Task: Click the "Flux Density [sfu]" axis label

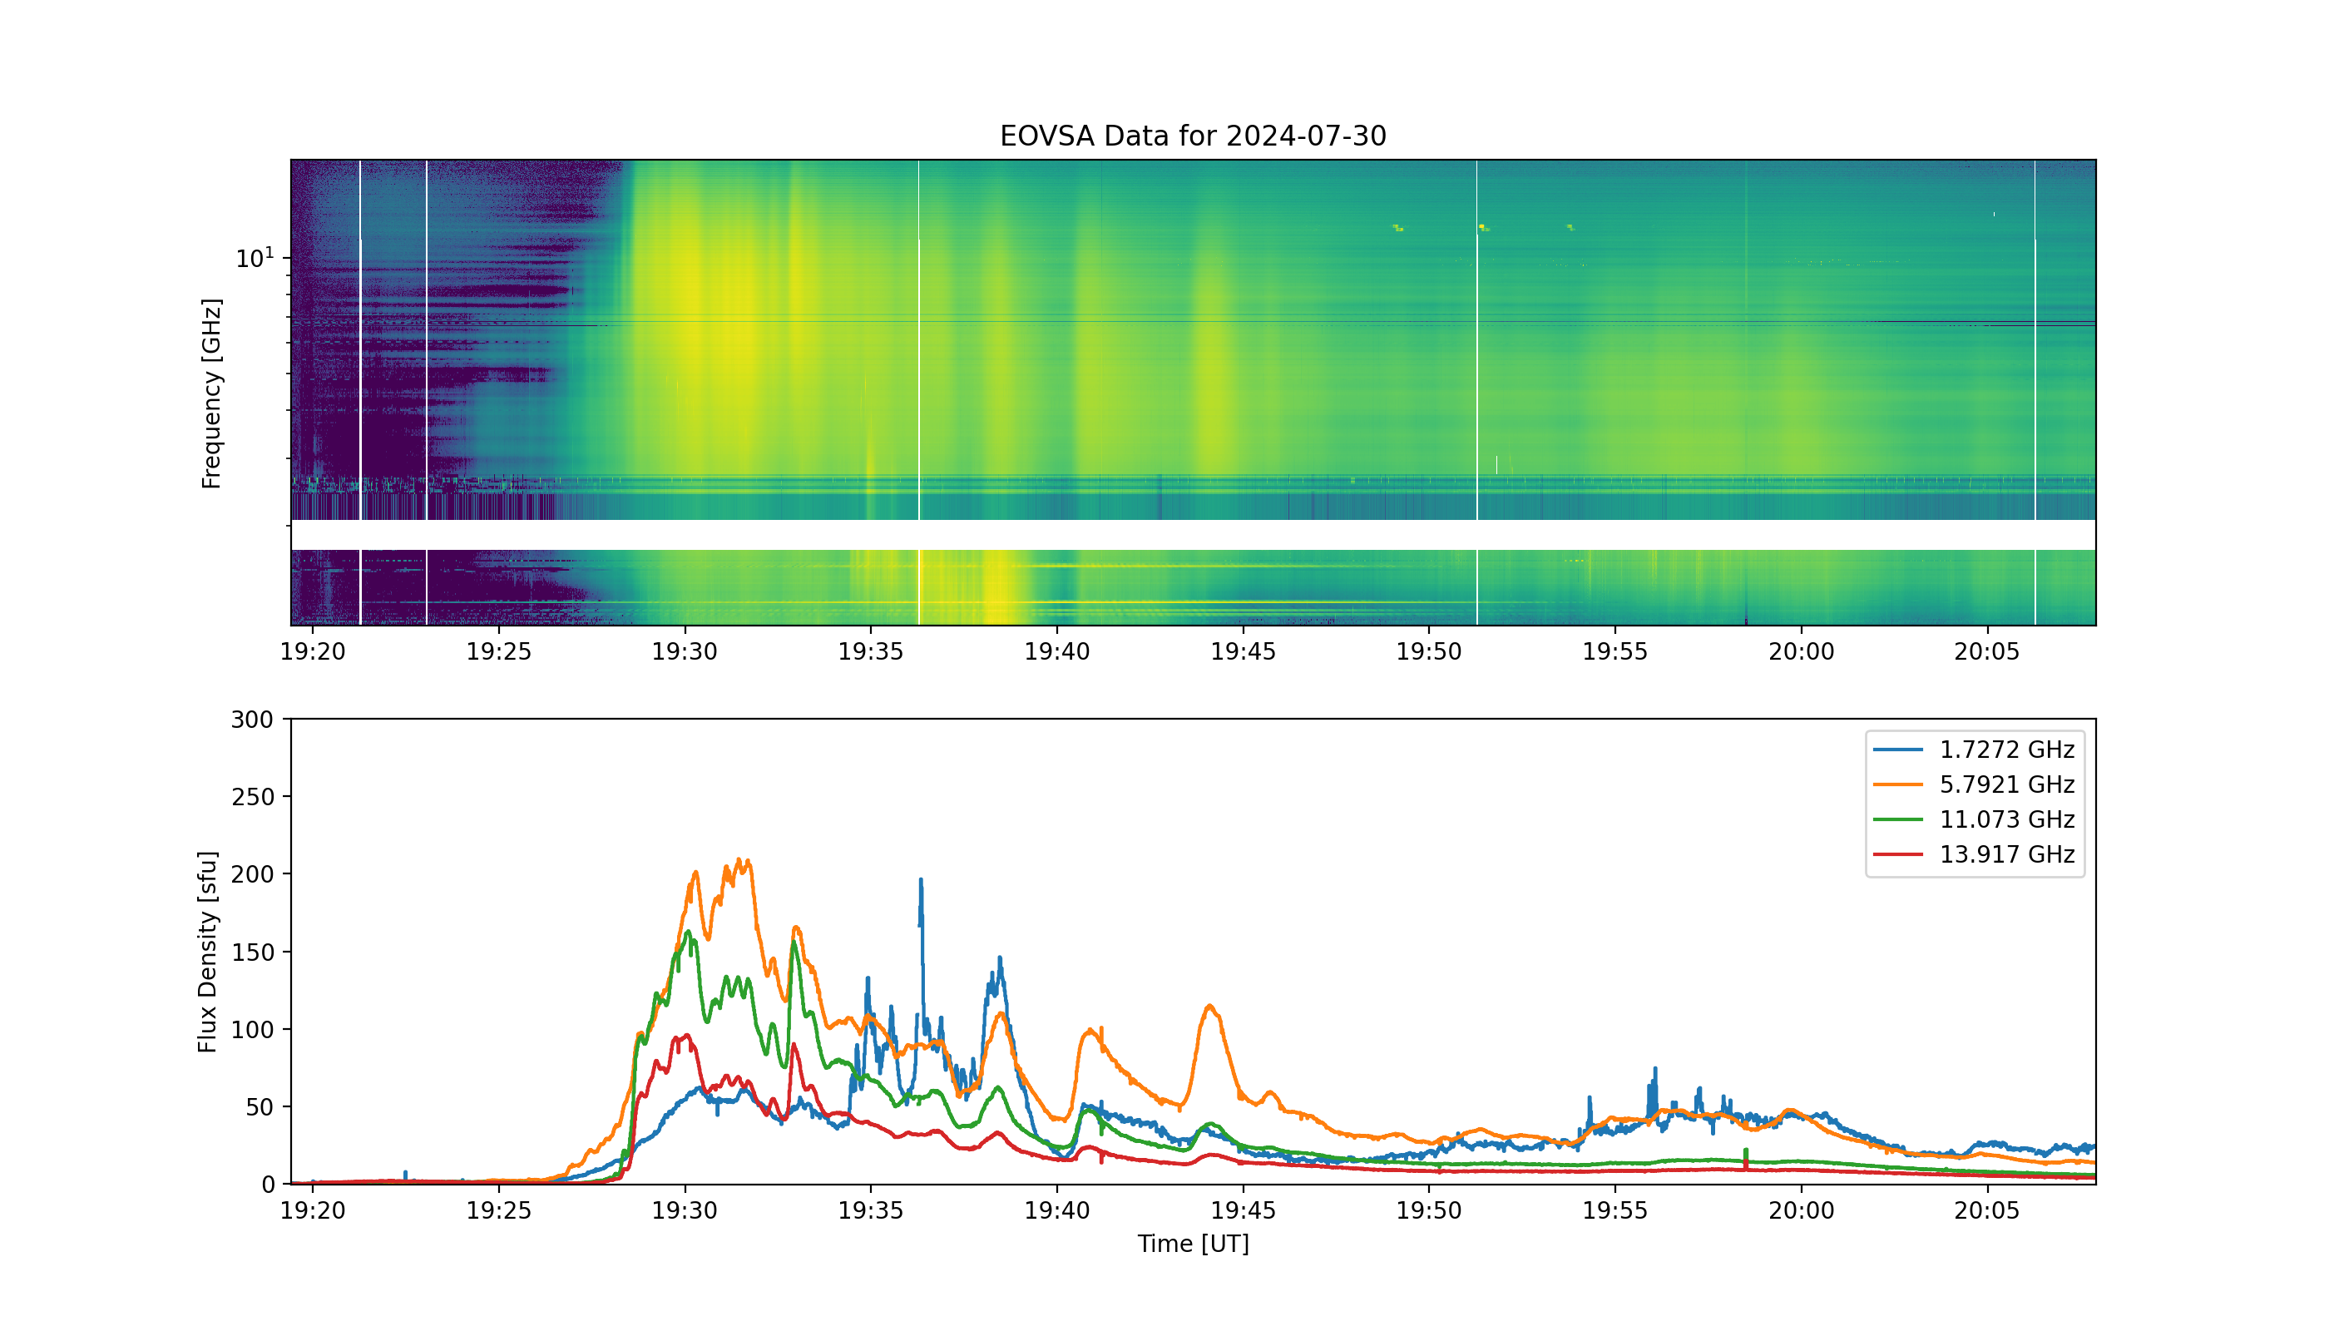Action: point(209,952)
